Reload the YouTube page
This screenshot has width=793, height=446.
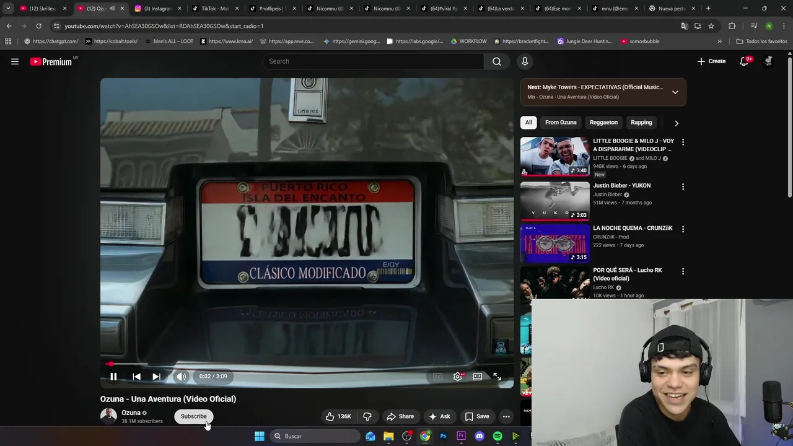click(x=38, y=26)
